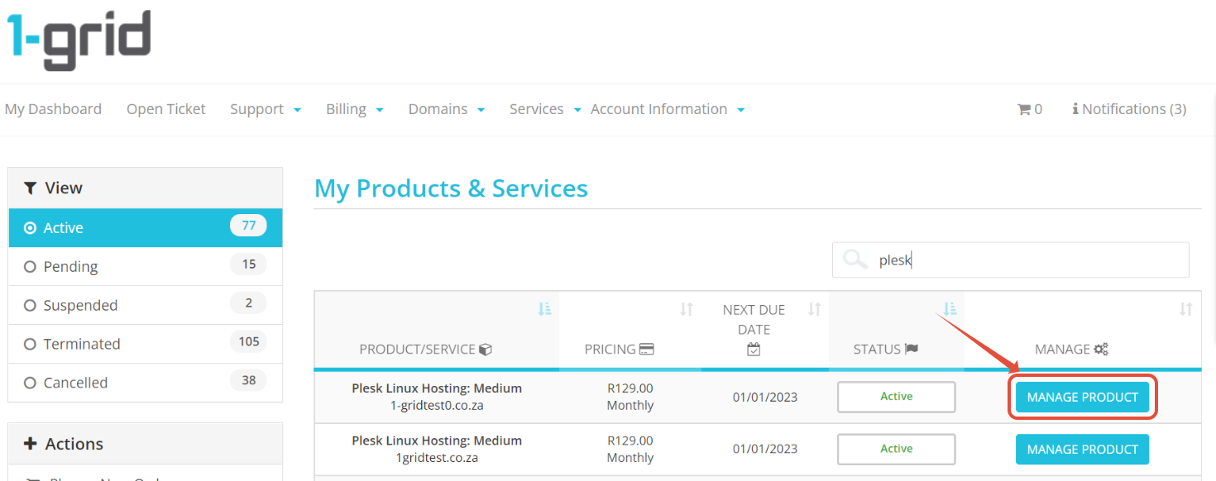Viewport: 1216px width, 481px height.
Task: Manage product for 1-gridtest0.co.za
Action: point(1083,398)
